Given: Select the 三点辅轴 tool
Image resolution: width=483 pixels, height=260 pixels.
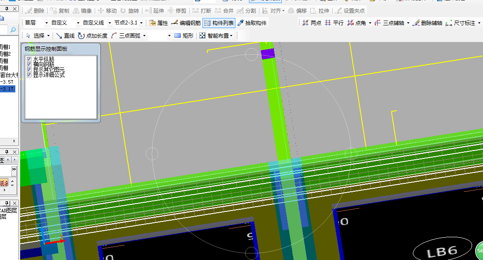Looking at the screenshot, I should pos(389,23).
